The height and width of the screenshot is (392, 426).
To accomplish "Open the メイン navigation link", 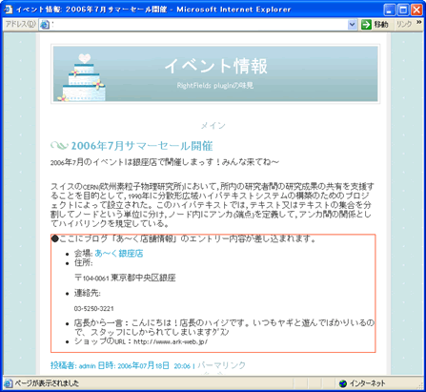I will tap(213, 126).
